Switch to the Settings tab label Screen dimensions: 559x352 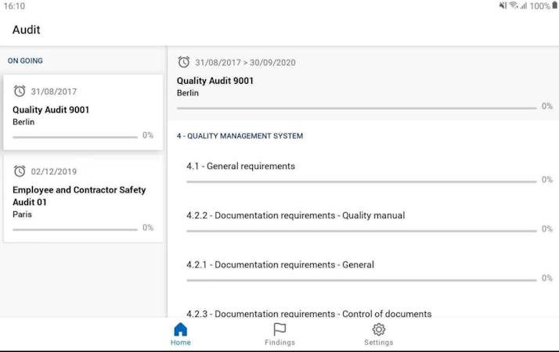click(379, 343)
